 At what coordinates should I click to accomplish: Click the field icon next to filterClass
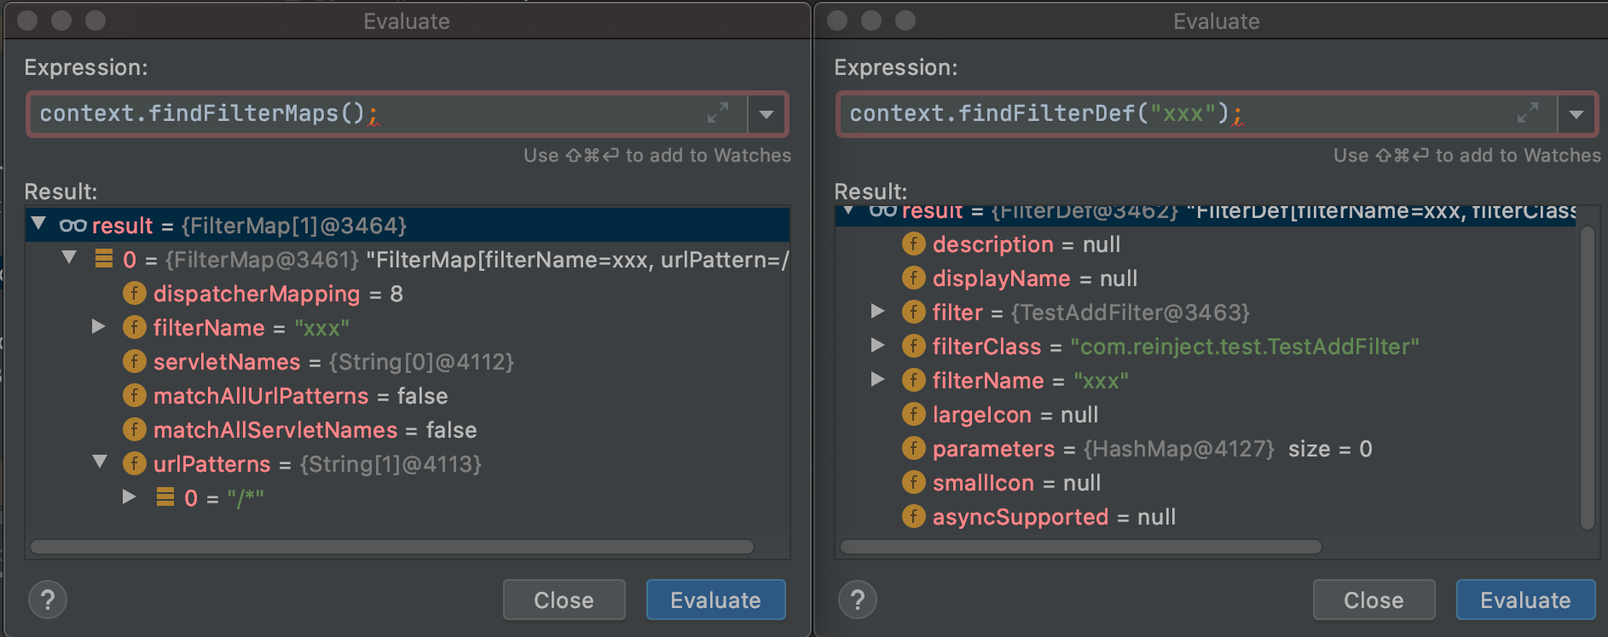pos(913,347)
